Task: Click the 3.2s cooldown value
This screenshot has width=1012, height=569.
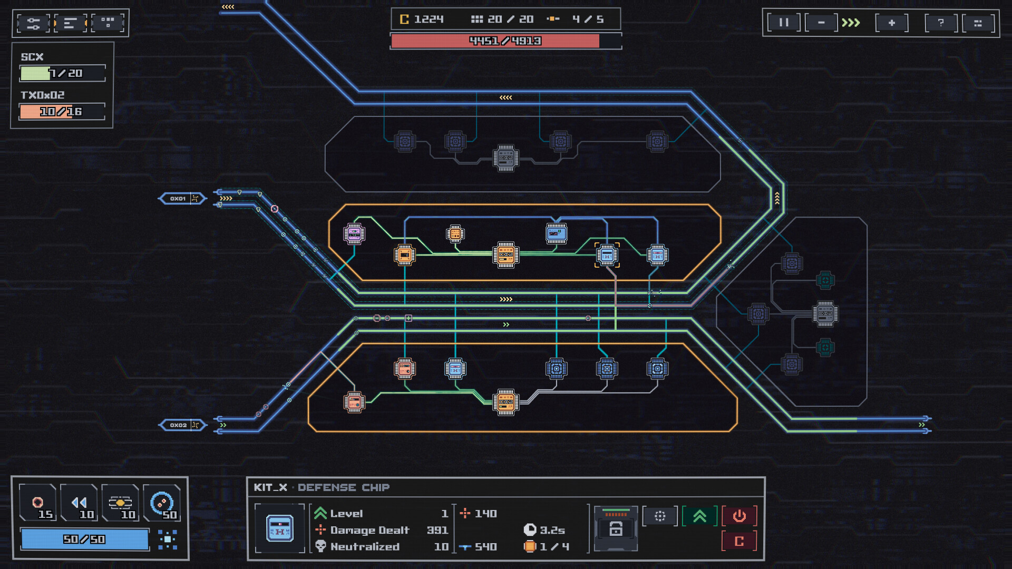Action: click(x=544, y=530)
